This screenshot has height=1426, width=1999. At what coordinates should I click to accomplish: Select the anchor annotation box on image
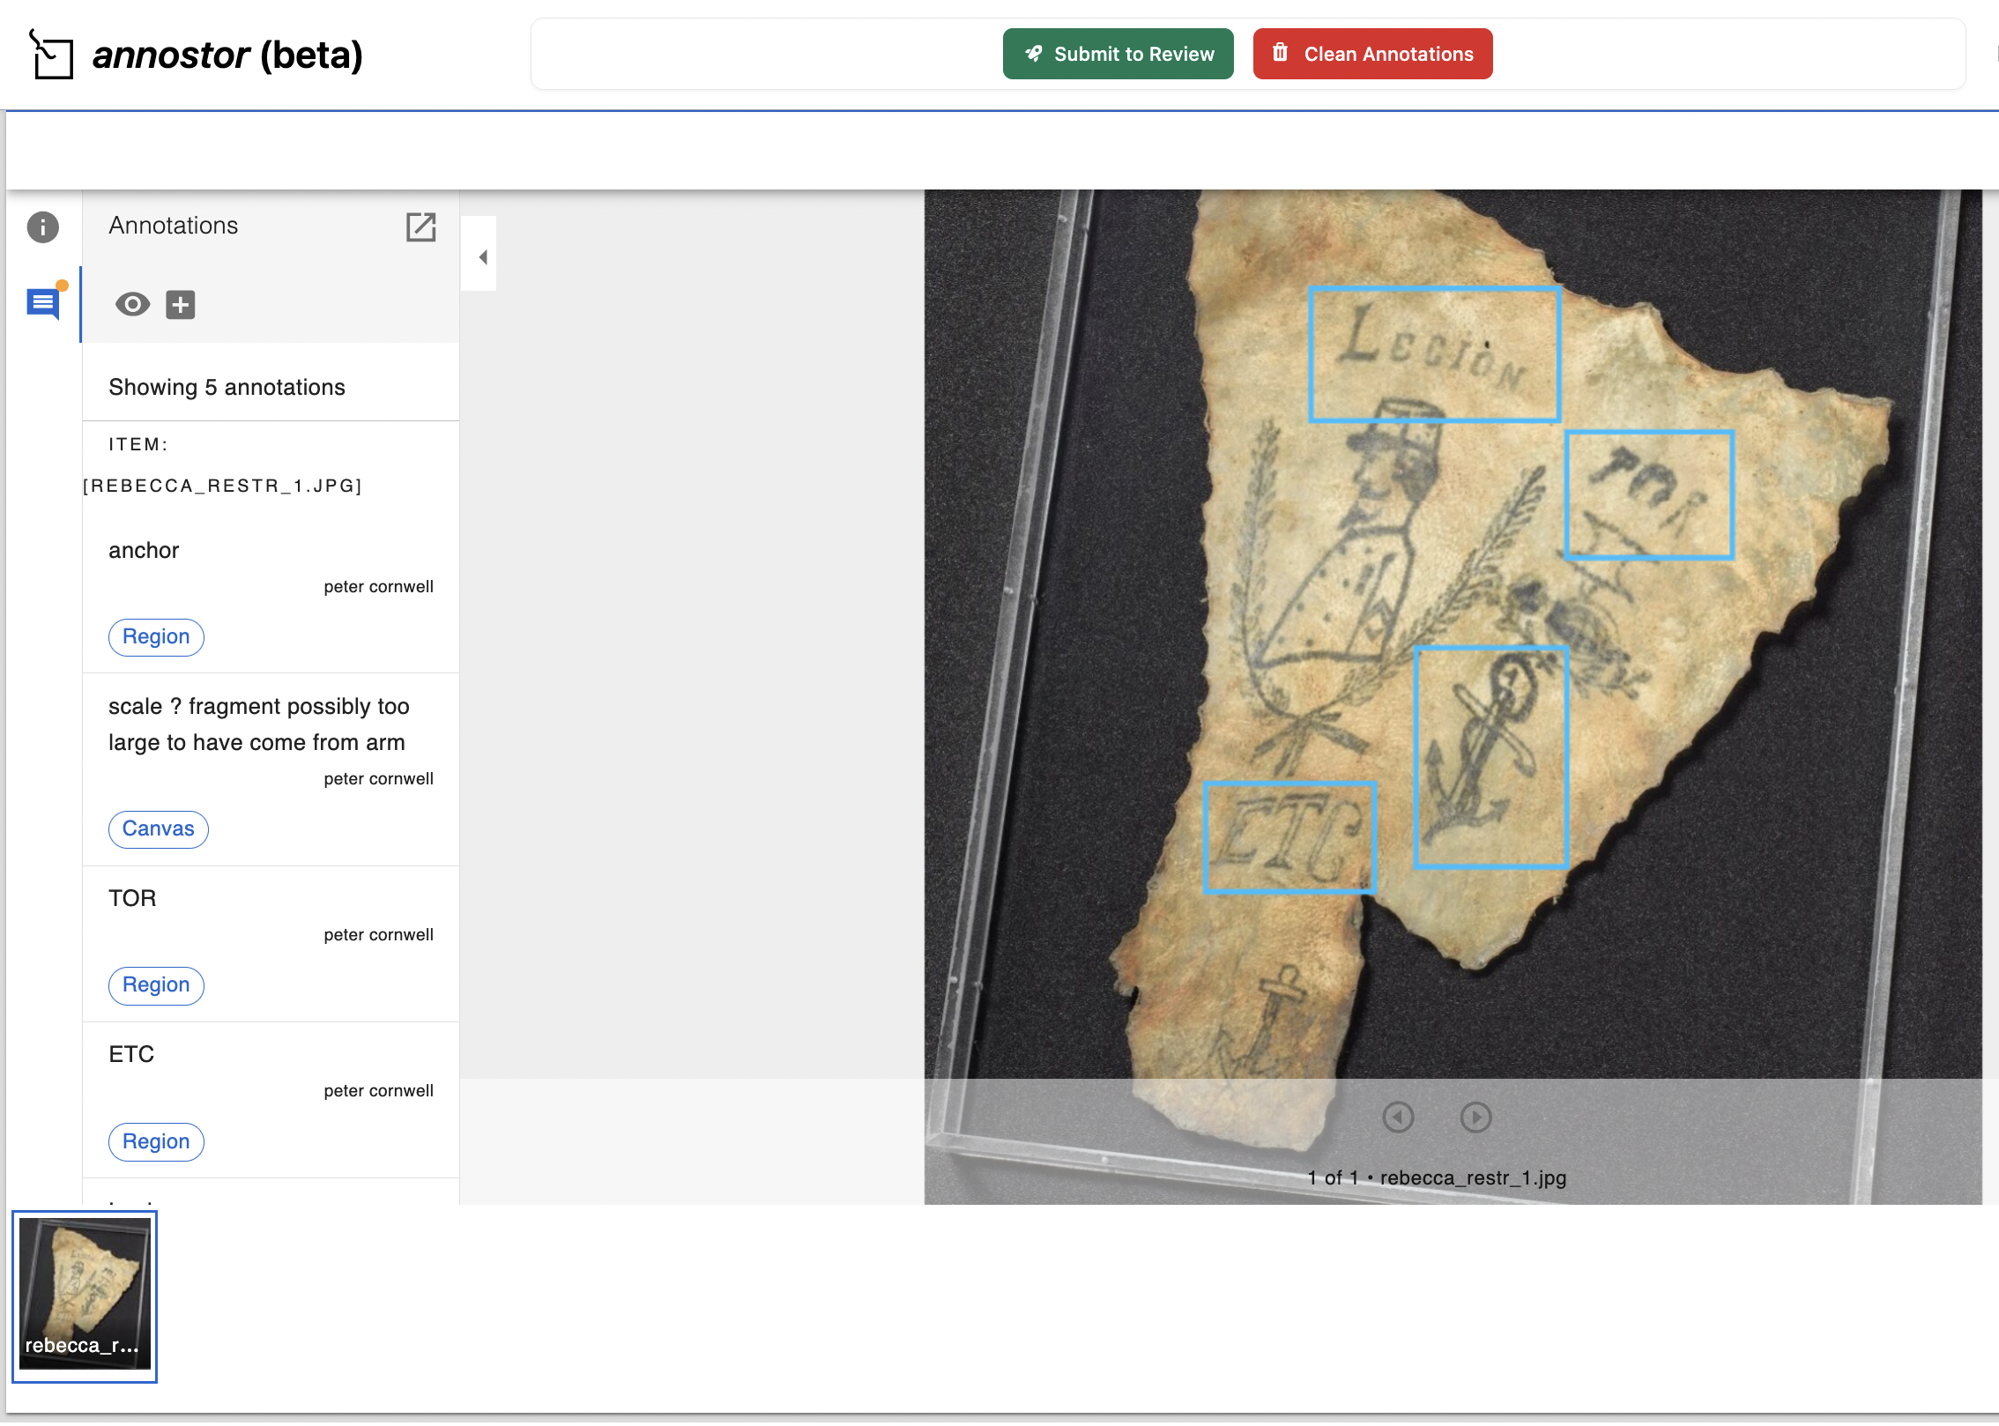(x=1490, y=758)
